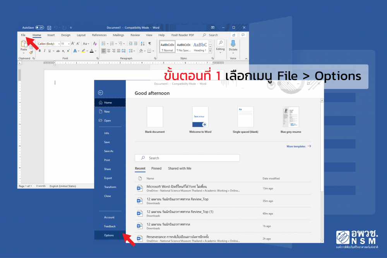This screenshot has height=258, width=387.
Task: Click the Save icon in the title bar
Action: [x=49, y=28]
